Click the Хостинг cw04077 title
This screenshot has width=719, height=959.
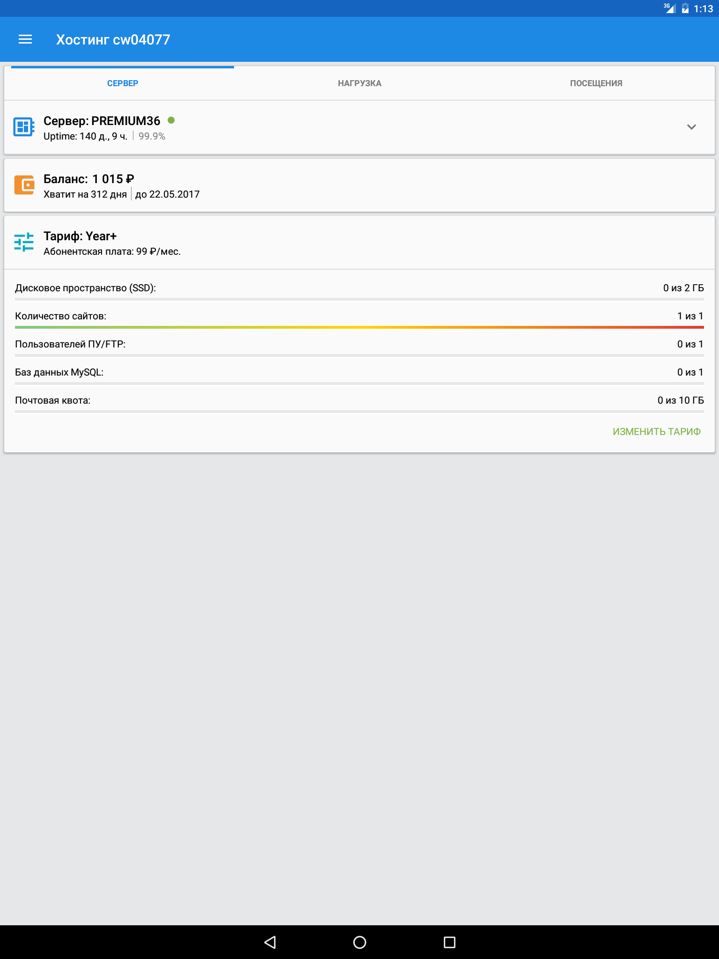tap(113, 40)
